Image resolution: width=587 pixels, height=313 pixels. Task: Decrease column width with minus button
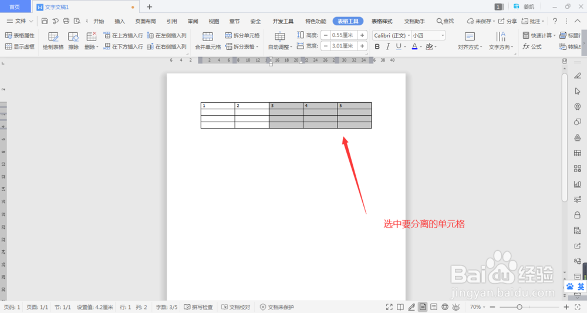[326, 46]
